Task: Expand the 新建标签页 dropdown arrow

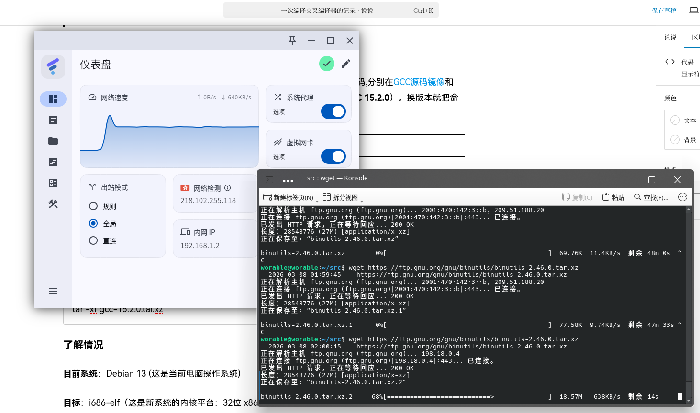Action: pyautogui.click(x=317, y=201)
